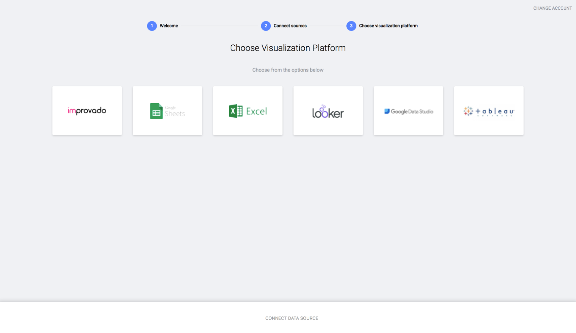The width and height of the screenshot is (576, 333).
Task: Click the Choose Visualization Platform heading
Action: (x=288, y=48)
